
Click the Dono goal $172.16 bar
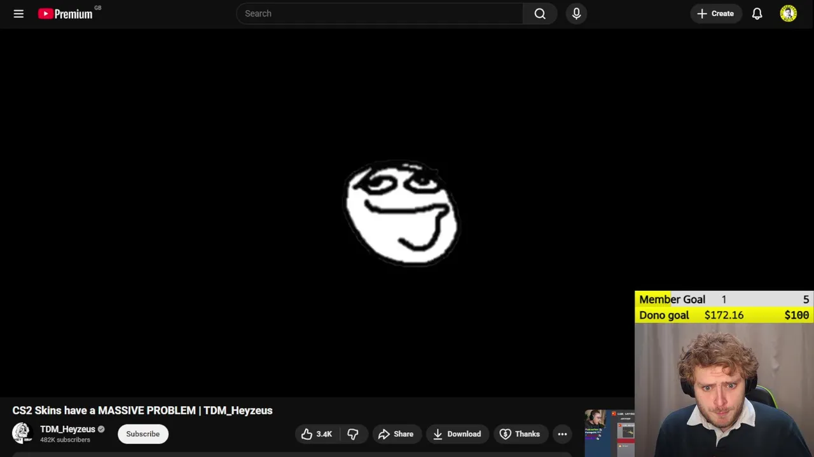pos(724,315)
